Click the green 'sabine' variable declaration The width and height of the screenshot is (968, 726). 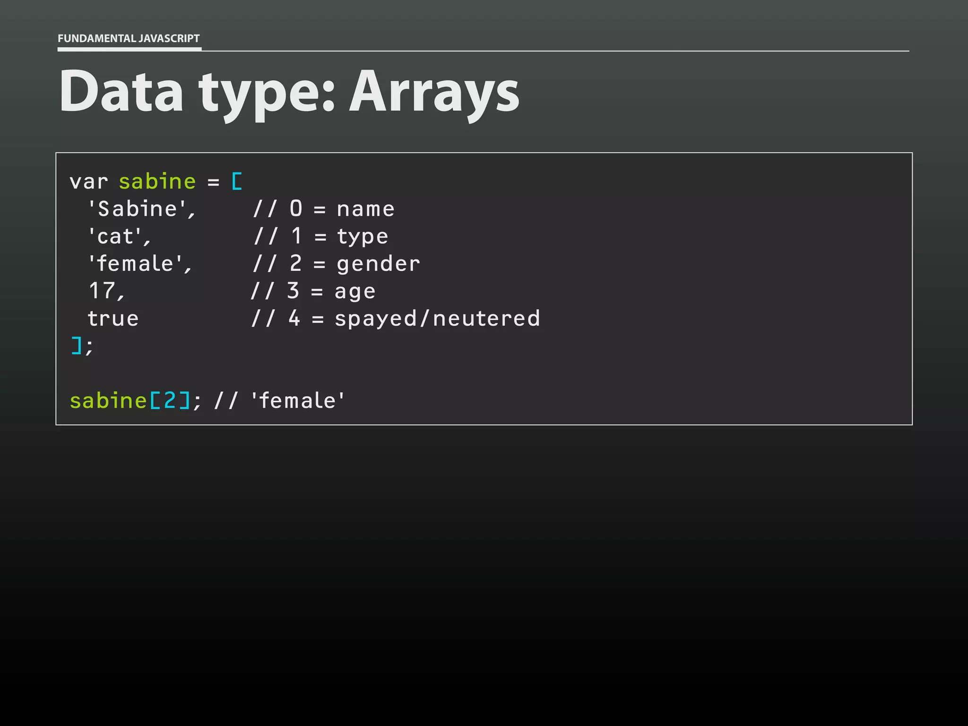coord(157,182)
